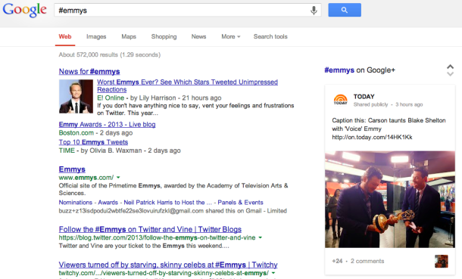This screenshot has width=462, height=279.
Task: Click the 'Boston.com' source text
Action: coord(76,133)
